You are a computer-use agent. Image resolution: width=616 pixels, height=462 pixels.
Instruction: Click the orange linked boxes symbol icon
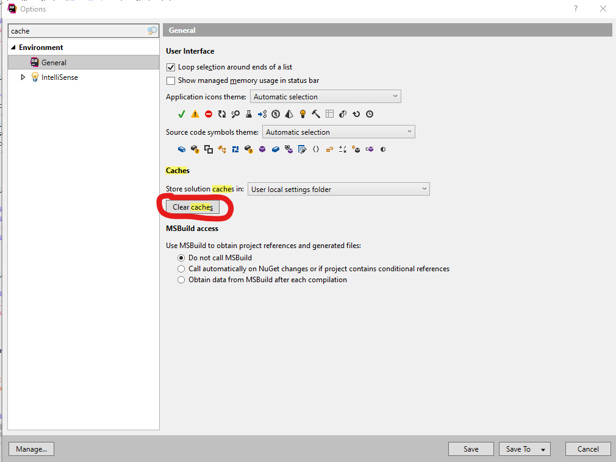pos(329,149)
